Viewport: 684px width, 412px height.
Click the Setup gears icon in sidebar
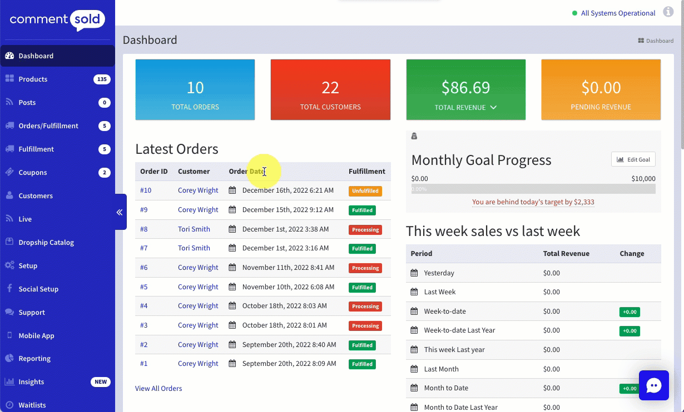pos(9,265)
